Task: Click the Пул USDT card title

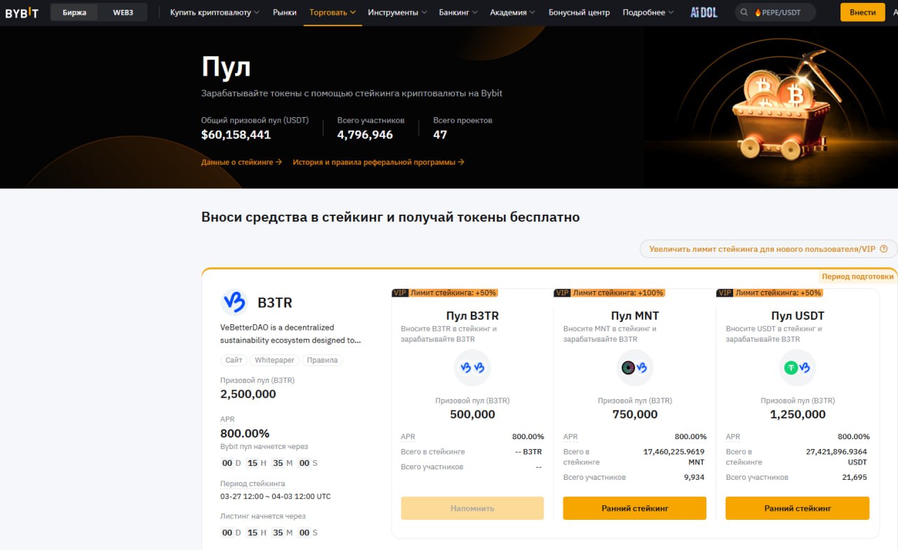Action: click(x=798, y=316)
